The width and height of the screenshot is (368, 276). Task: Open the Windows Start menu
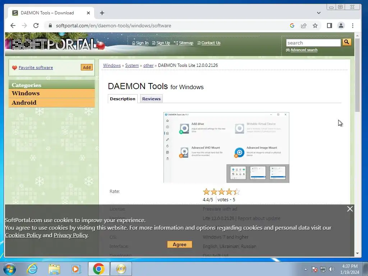[x=10, y=269]
